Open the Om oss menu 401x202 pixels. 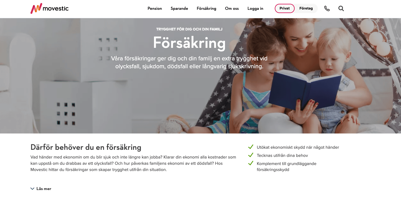tap(232, 8)
